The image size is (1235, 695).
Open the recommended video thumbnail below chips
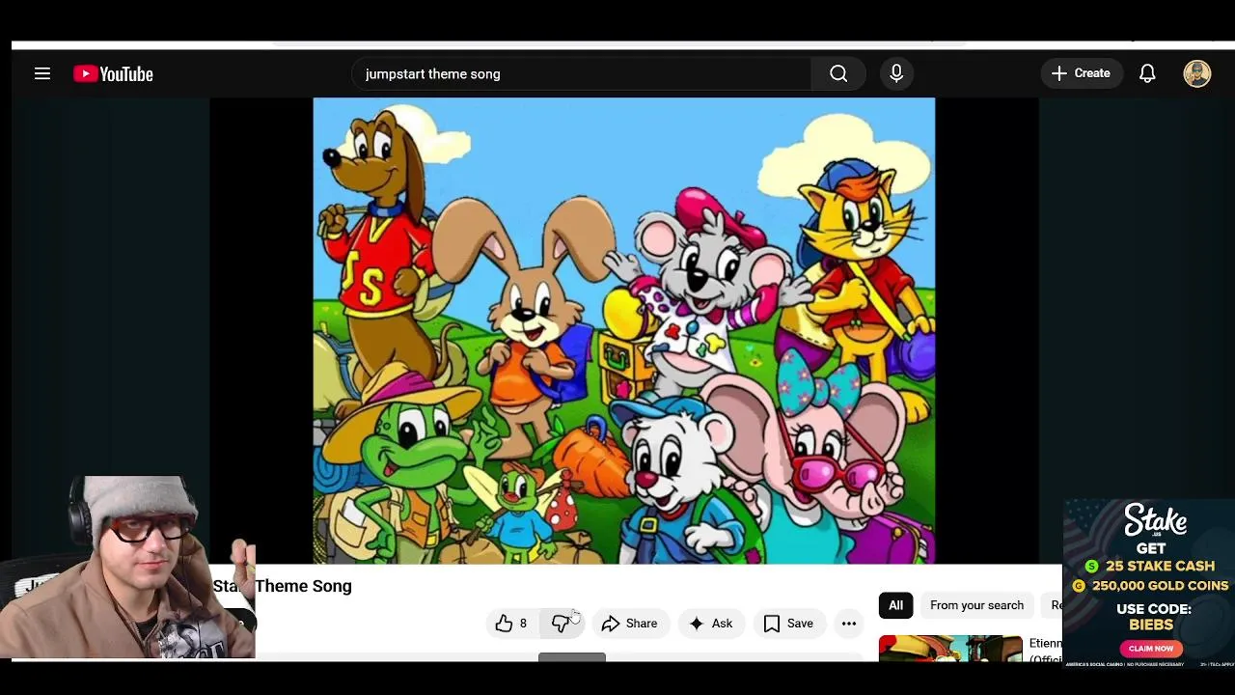click(x=950, y=648)
